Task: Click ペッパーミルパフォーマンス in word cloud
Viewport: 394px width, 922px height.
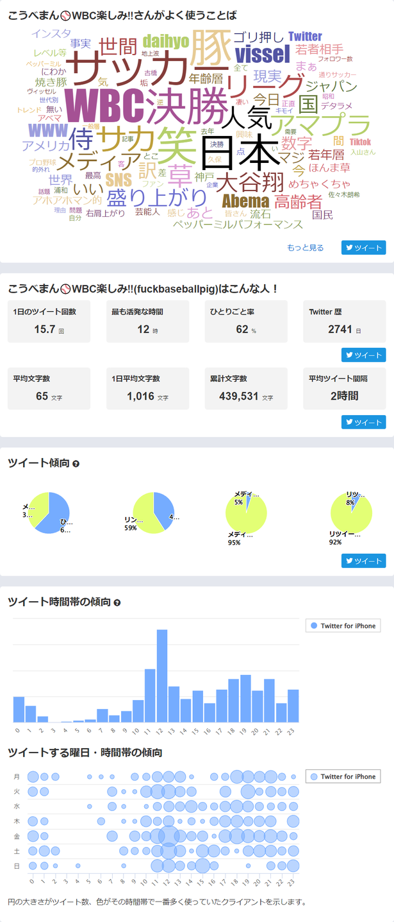Action: click(x=238, y=225)
